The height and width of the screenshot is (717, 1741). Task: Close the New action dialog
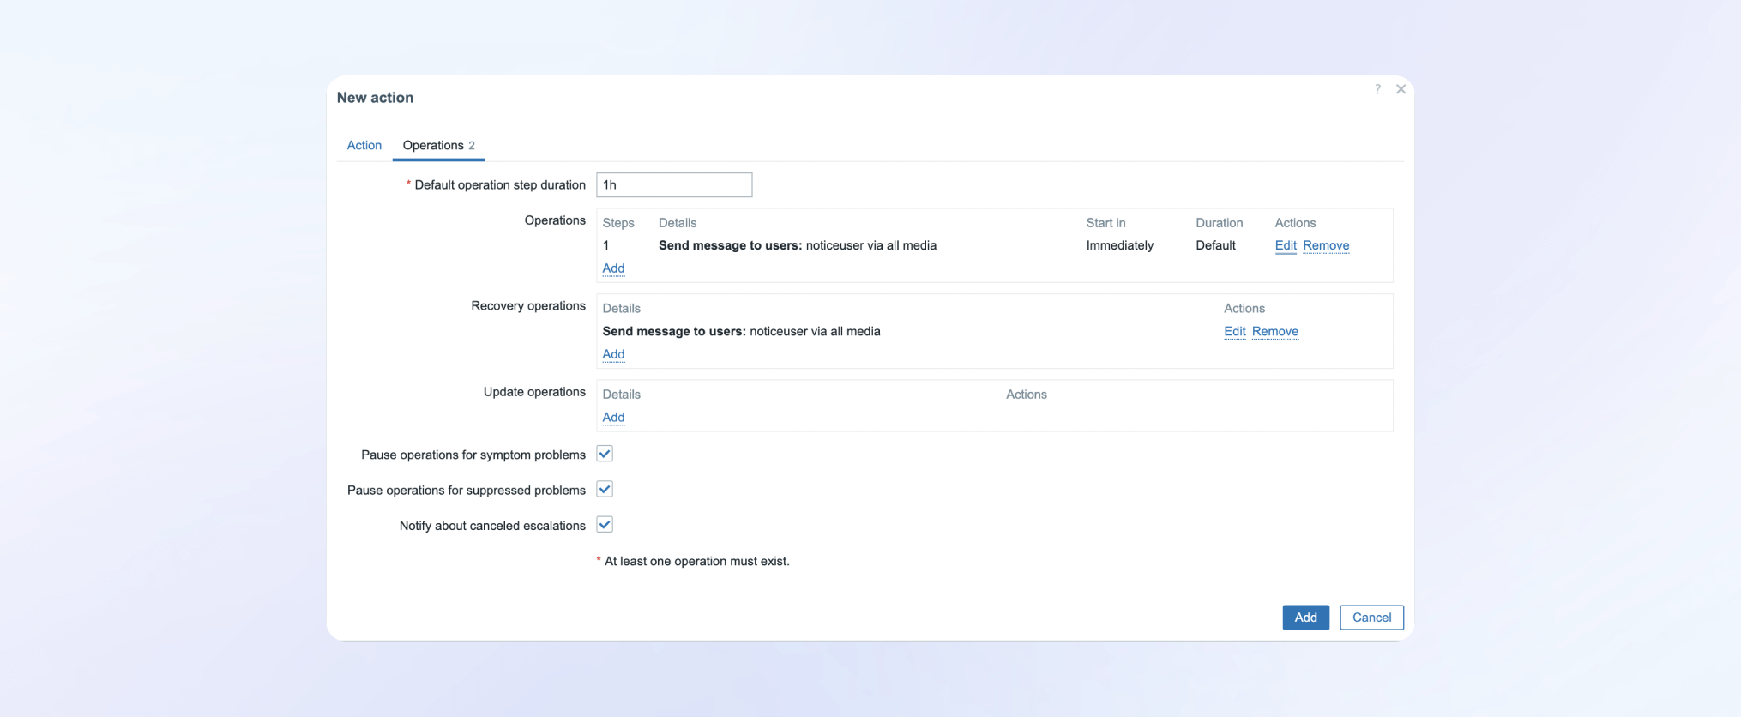tap(1401, 89)
